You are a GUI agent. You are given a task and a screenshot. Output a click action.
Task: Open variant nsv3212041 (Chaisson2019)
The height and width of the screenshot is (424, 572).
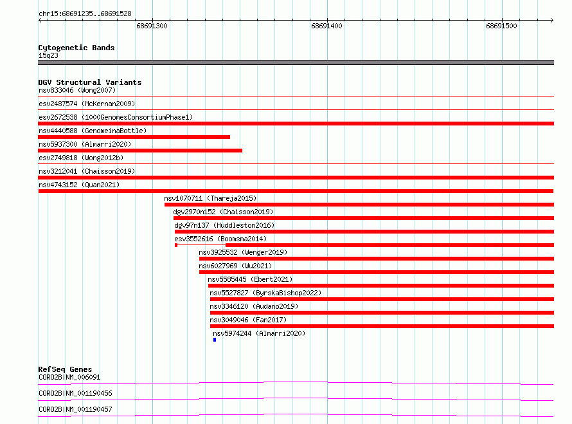tap(87, 171)
